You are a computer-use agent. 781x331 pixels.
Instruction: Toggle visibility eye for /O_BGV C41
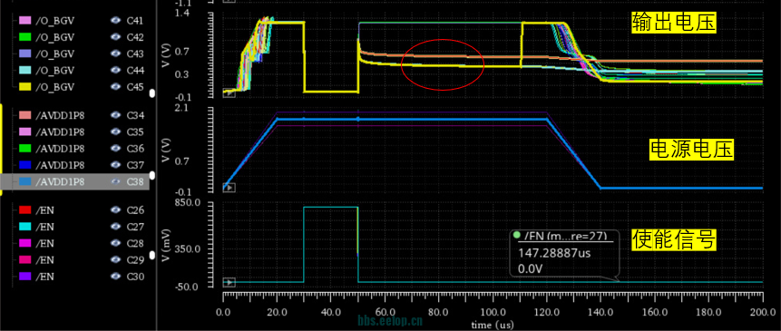(x=115, y=21)
